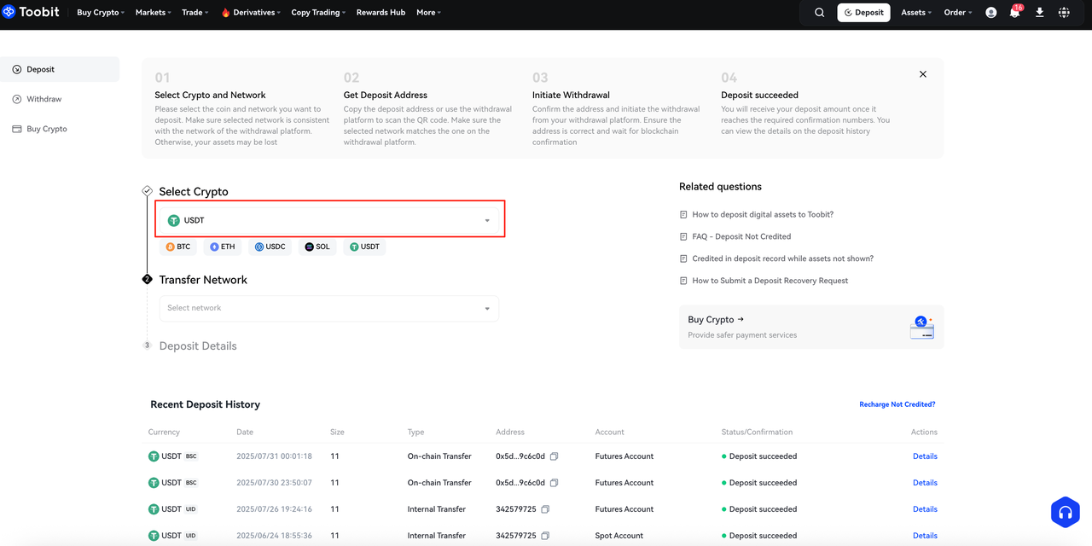Open 'Credited in deposit record while assets not shown?'
This screenshot has width=1092, height=546.
click(x=782, y=258)
